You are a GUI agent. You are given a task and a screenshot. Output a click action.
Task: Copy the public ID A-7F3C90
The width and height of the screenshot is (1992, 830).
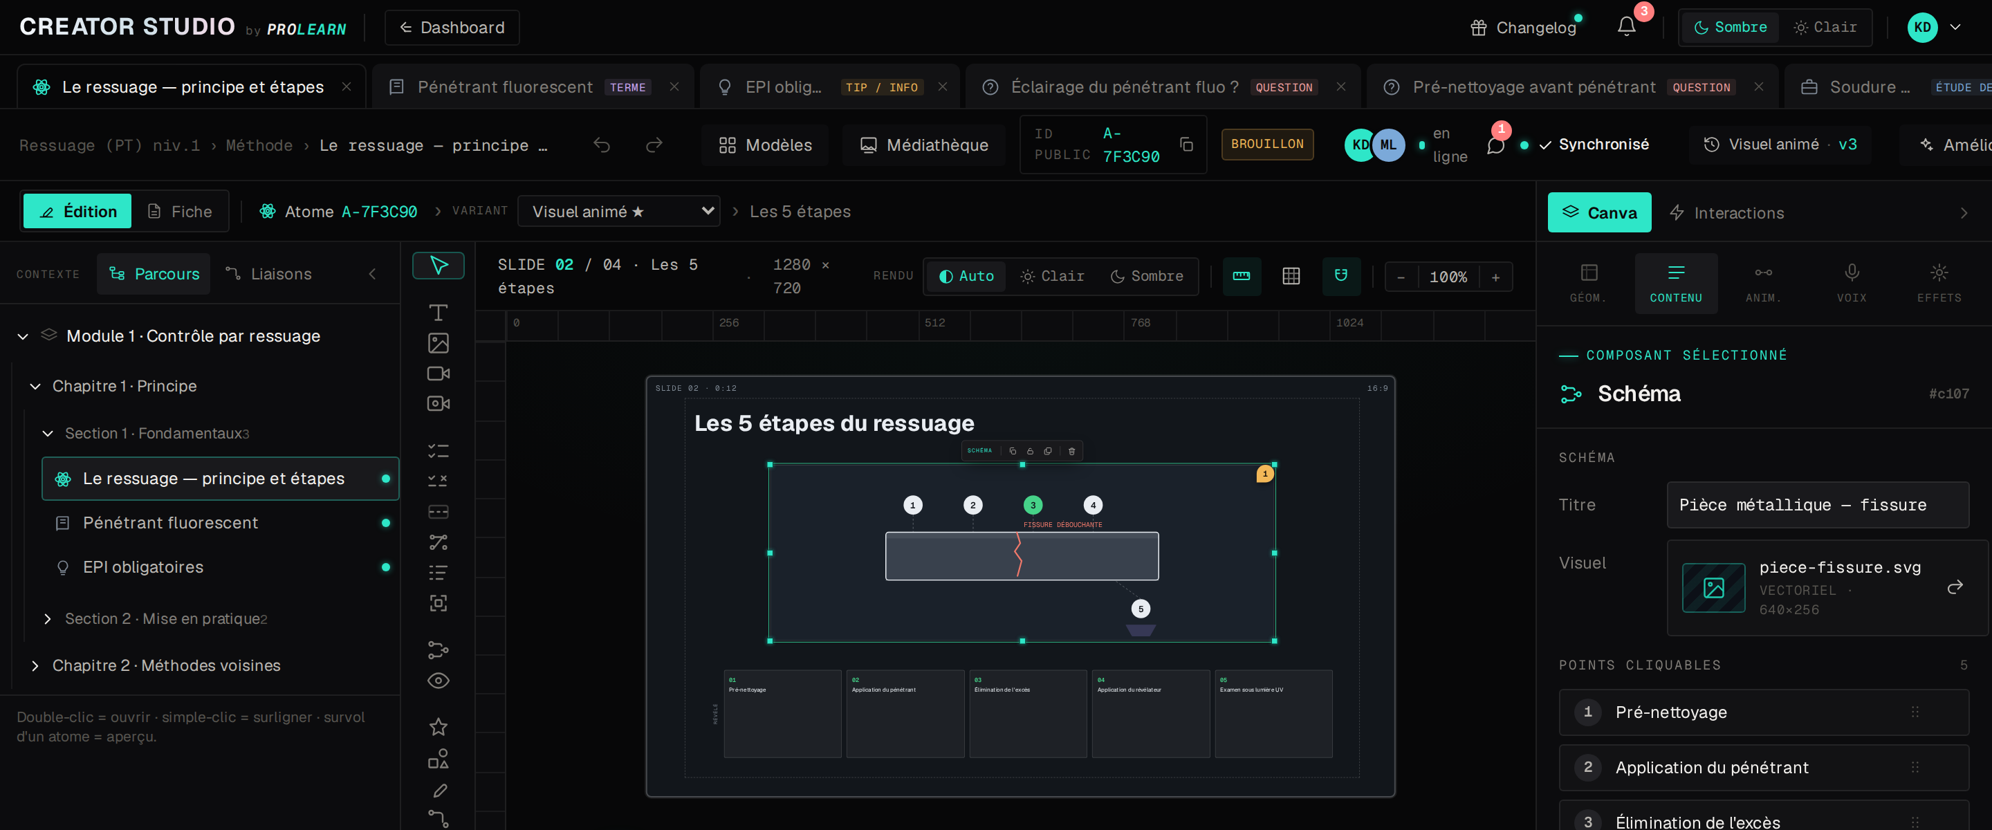[x=1186, y=145]
